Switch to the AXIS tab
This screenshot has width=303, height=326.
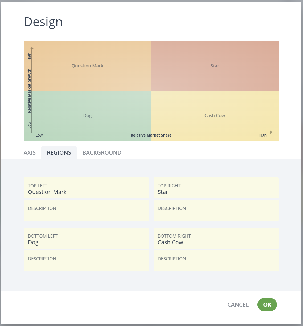pos(30,152)
